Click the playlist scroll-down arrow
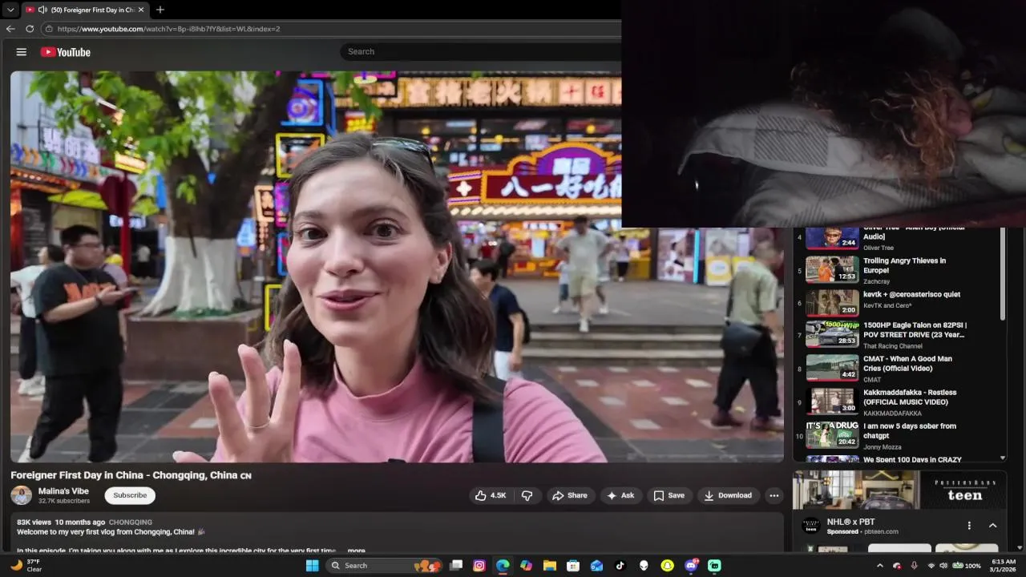The height and width of the screenshot is (577, 1026). point(1002,458)
